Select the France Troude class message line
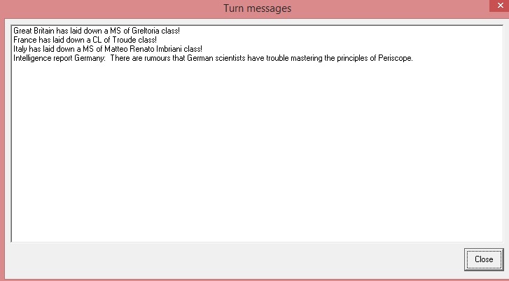Screen dimensions: 509x281 pos(85,40)
